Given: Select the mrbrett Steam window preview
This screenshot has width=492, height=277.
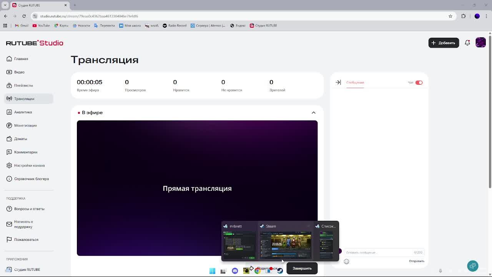Looking at the screenshot, I should tap(239, 241).
